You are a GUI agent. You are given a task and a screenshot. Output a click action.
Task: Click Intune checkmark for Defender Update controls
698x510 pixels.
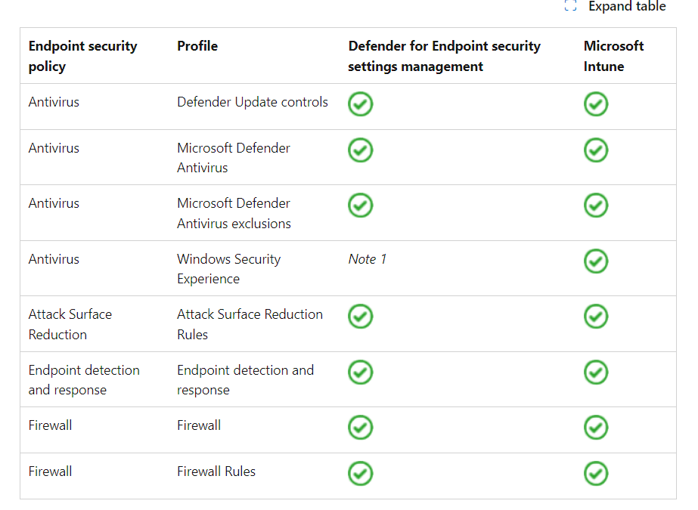(x=596, y=104)
